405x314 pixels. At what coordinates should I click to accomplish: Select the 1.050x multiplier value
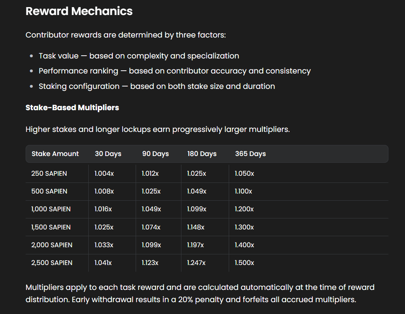(243, 173)
